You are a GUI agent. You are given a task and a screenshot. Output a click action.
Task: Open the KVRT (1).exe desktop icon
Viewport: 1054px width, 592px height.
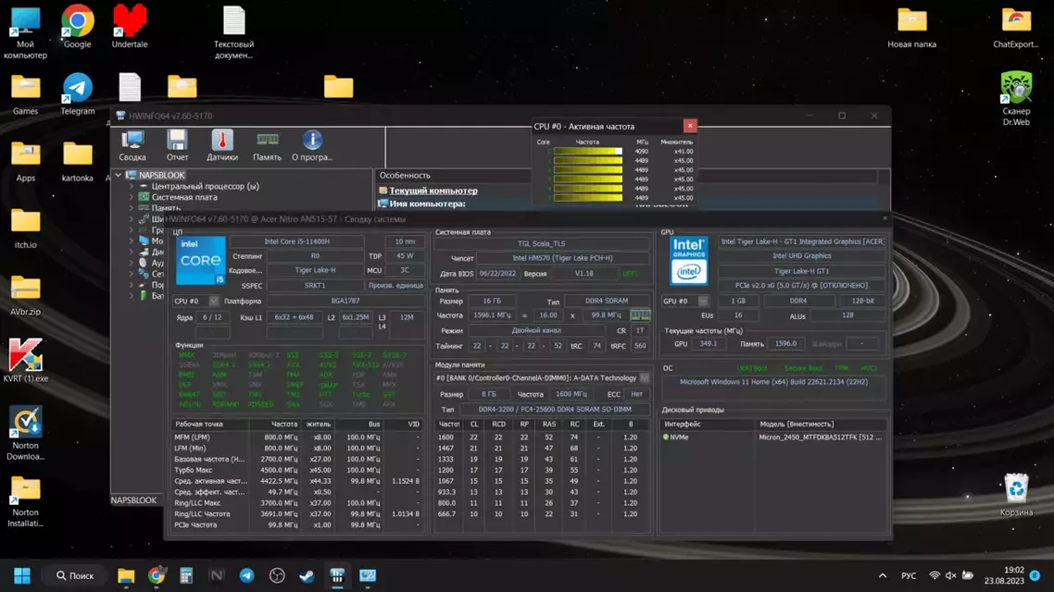tap(26, 361)
